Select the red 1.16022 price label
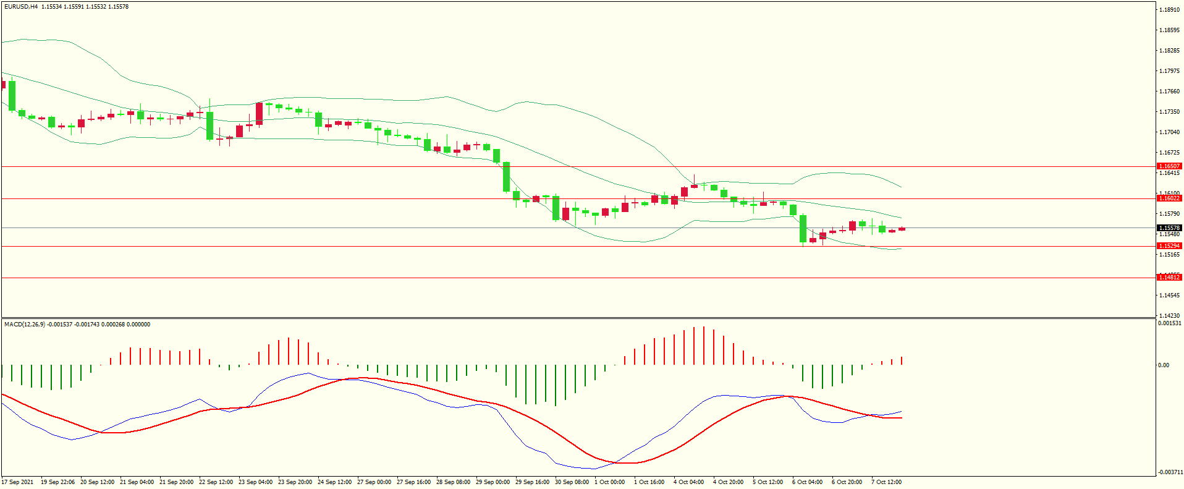The height and width of the screenshot is (489, 1184). 1169,198
